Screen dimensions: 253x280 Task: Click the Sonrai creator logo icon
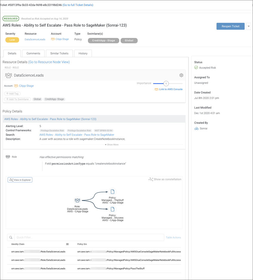click(196, 128)
